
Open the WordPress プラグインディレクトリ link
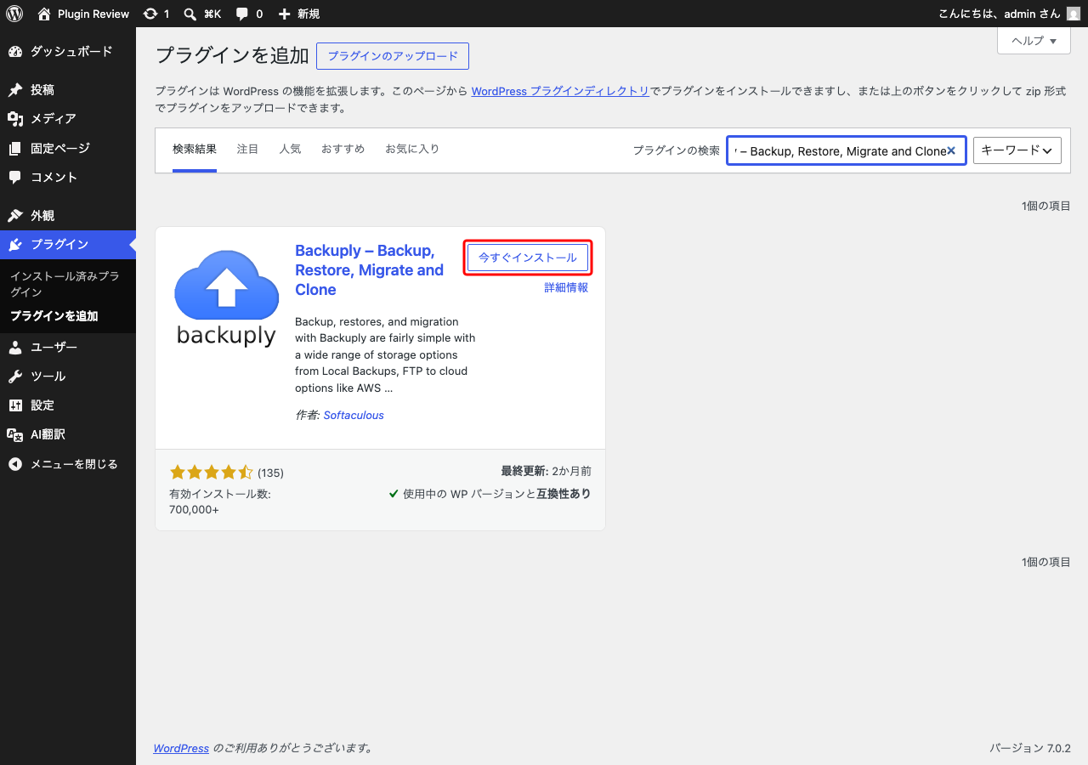click(x=560, y=91)
